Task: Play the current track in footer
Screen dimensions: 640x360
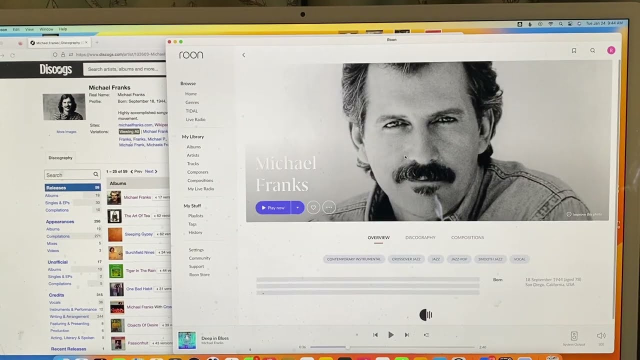Action: click(x=391, y=335)
